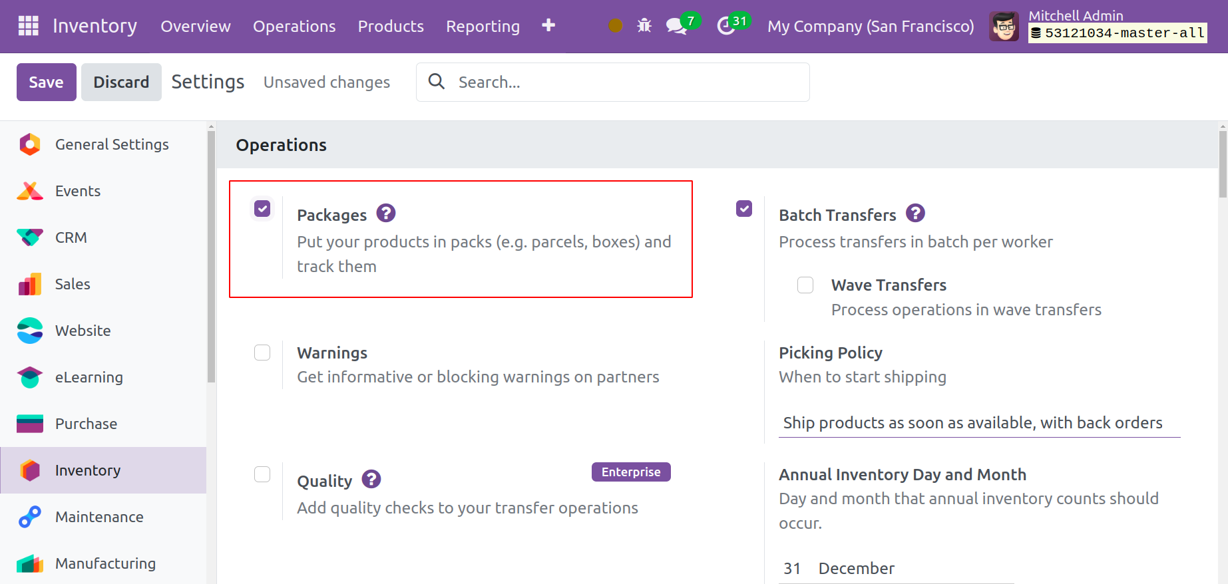The width and height of the screenshot is (1228, 584).
Task: Click the help icon beside Batch Transfers
Action: [x=915, y=214]
